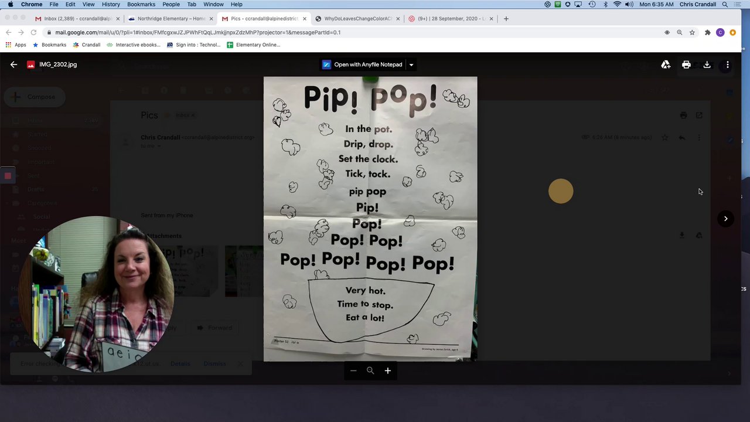Add the image to Google Drive

[x=666, y=64]
